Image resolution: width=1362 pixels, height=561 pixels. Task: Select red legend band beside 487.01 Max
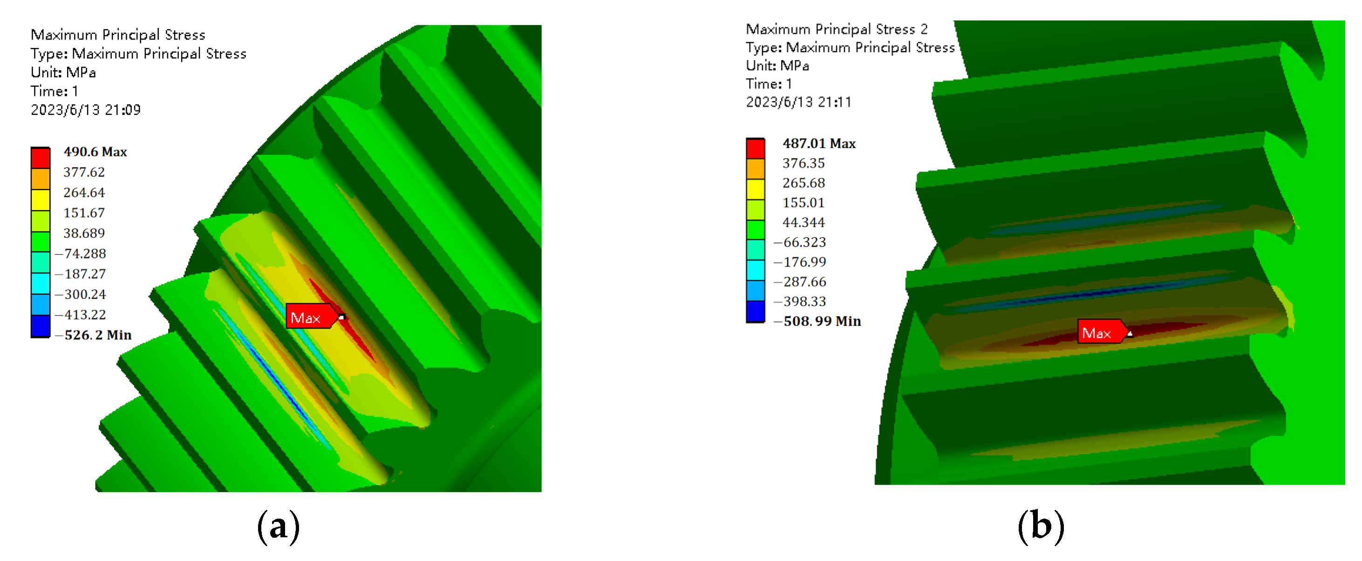[755, 149]
